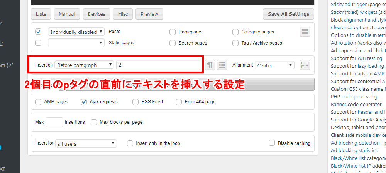Screen dimensions: 386x173
Task: Open the Devices tab
Action: (x=96, y=14)
